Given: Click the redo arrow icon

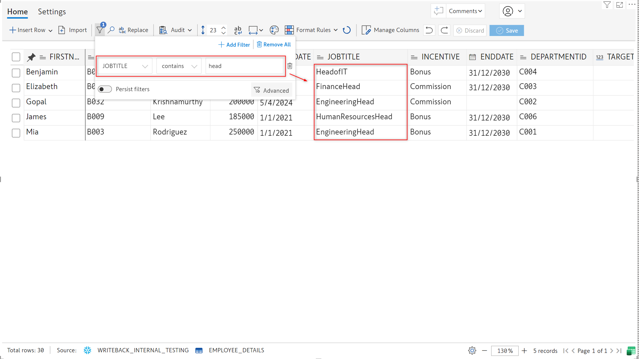Looking at the screenshot, I should pyautogui.click(x=444, y=30).
